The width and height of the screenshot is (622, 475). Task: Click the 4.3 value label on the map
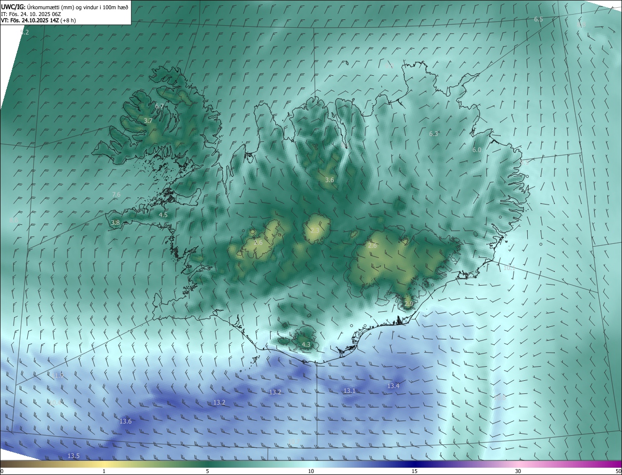pyautogui.click(x=306, y=344)
